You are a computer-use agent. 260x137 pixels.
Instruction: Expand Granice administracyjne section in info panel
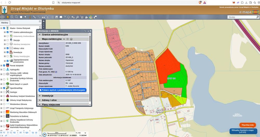40,35
